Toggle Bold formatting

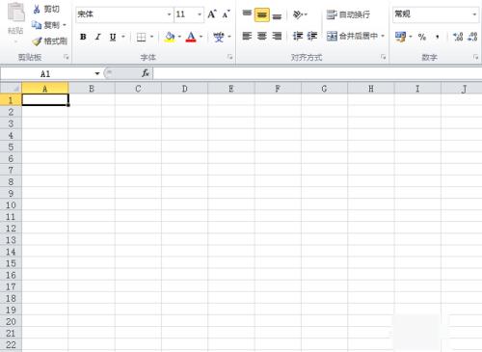(83, 37)
